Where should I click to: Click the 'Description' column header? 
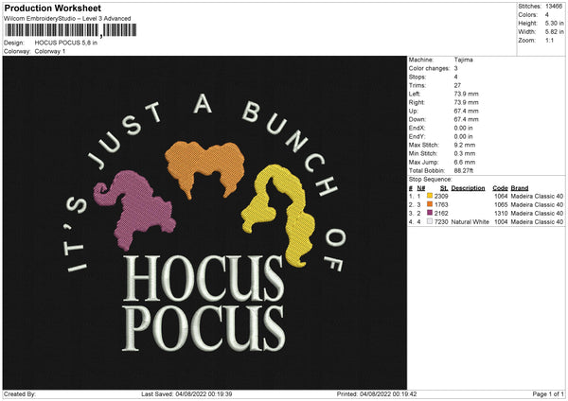coord(468,188)
